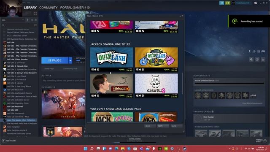The height and width of the screenshot is (152, 270).
Task: Open the Steam icon on the taskbar
Action: pyautogui.click(x=184, y=149)
